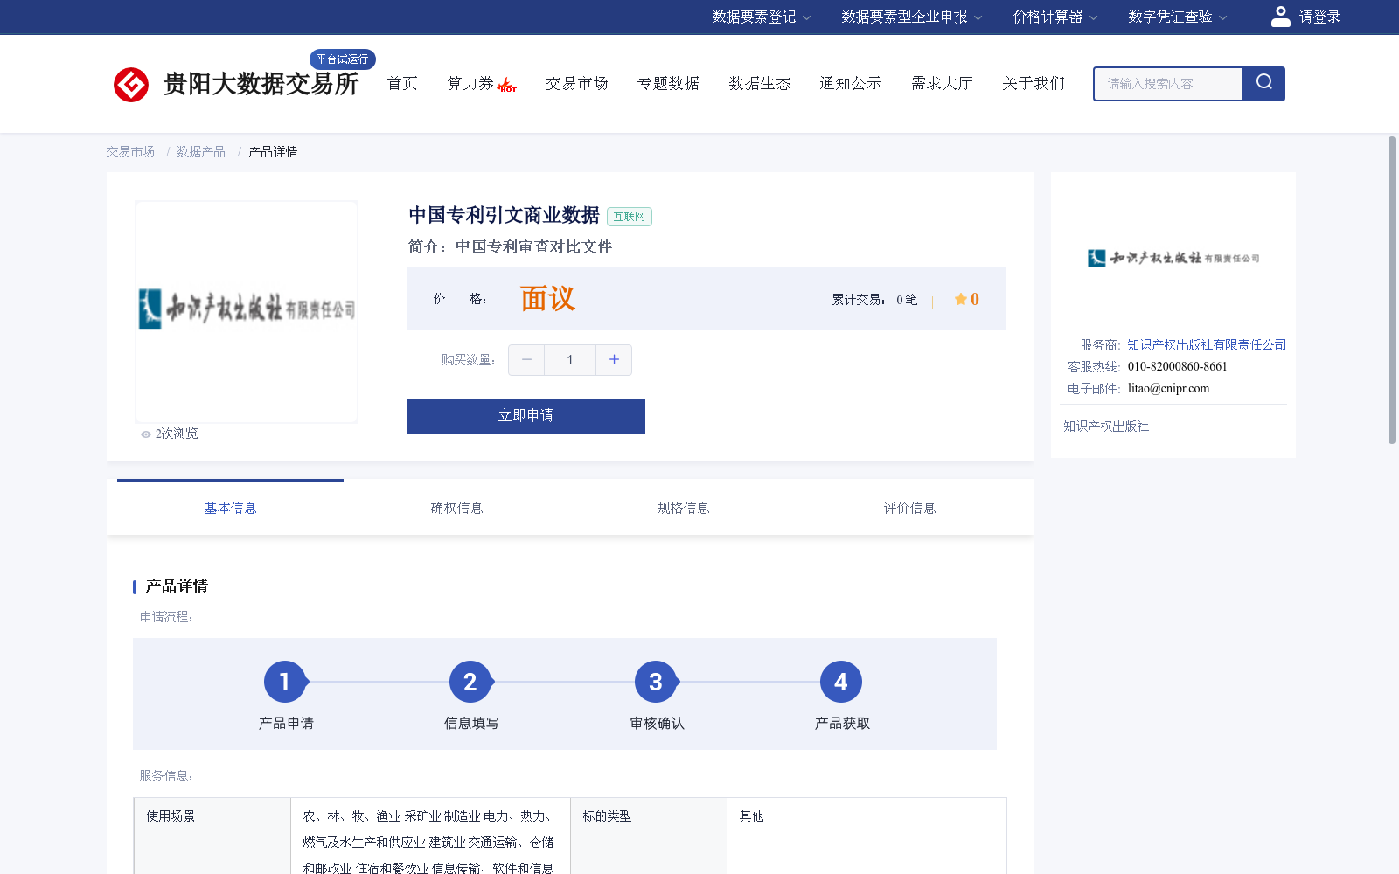
Task: Focus the search input field
Action: point(1168,84)
